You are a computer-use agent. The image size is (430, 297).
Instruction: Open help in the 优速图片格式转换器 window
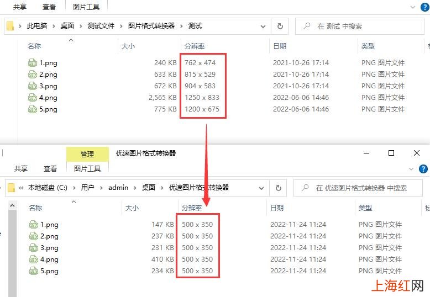click(423, 169)
